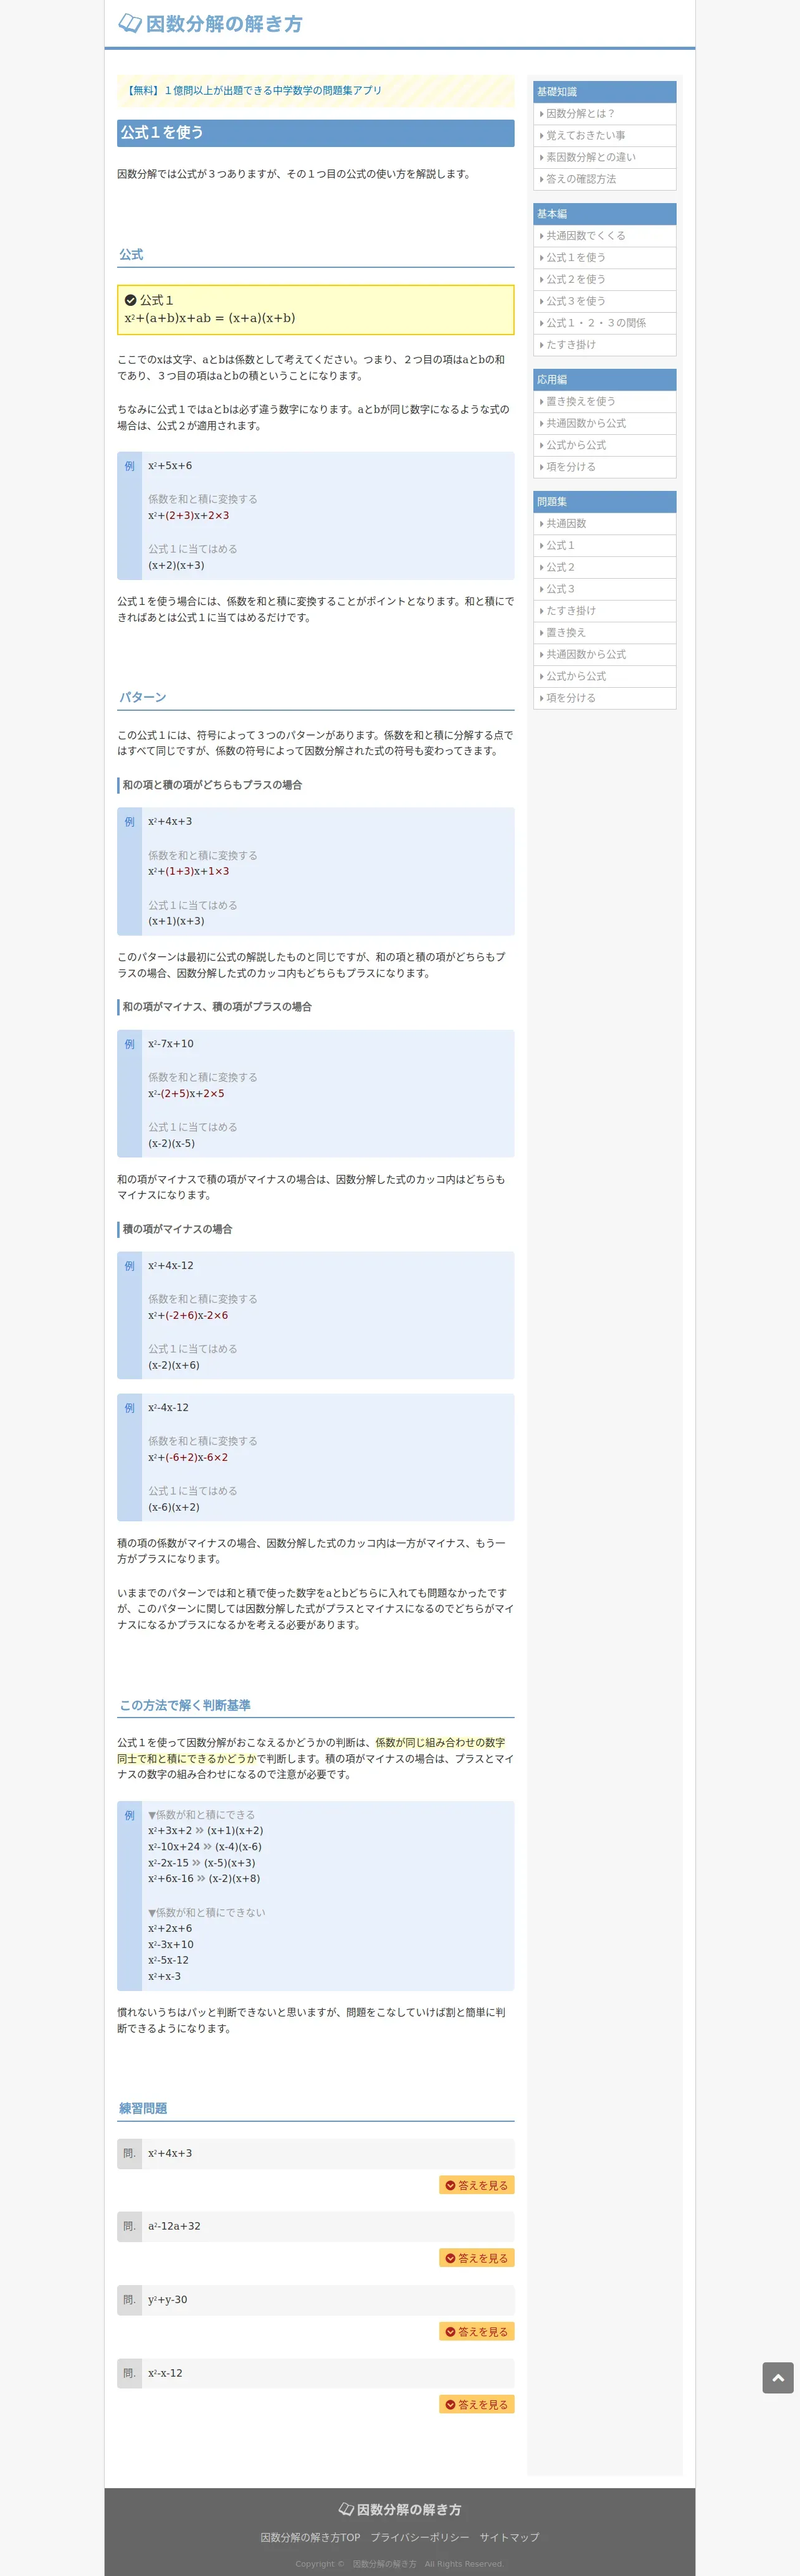Go to 共通因数でくくる in 基本編
800x2576 pixels.
pos(604,236)
